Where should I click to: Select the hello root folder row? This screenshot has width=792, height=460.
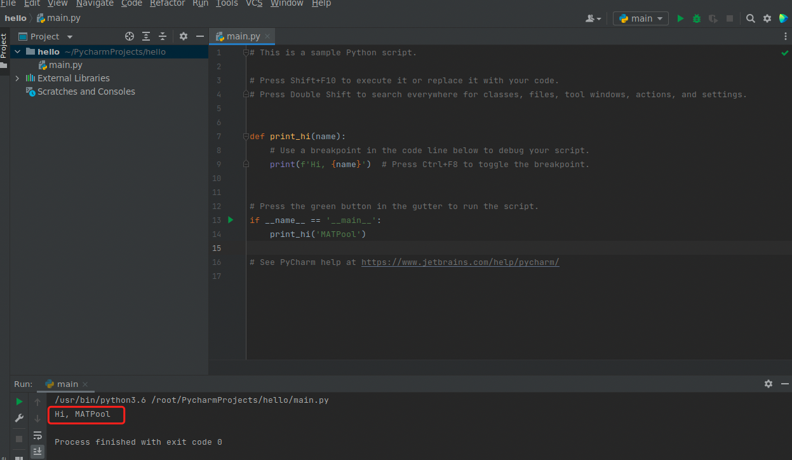coord(109,51)
